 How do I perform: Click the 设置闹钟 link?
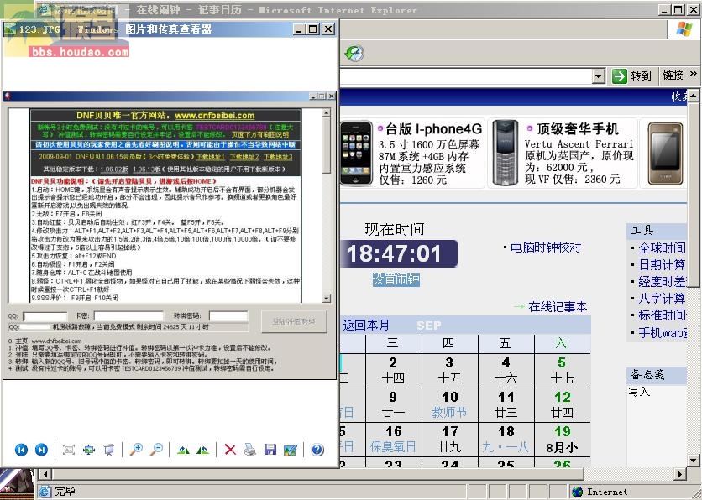coord(396,279)
